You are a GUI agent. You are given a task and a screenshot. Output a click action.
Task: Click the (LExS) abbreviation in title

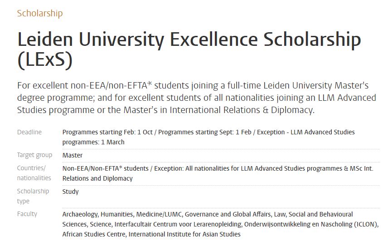[45, 60]
